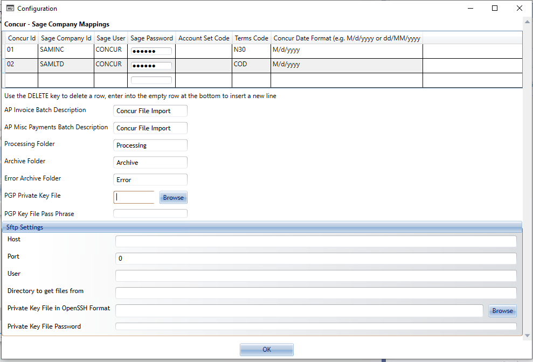Click the AP Misc Payments Batch Description field
Viewport: 533px width, 362px height.
tap(150, 128)
